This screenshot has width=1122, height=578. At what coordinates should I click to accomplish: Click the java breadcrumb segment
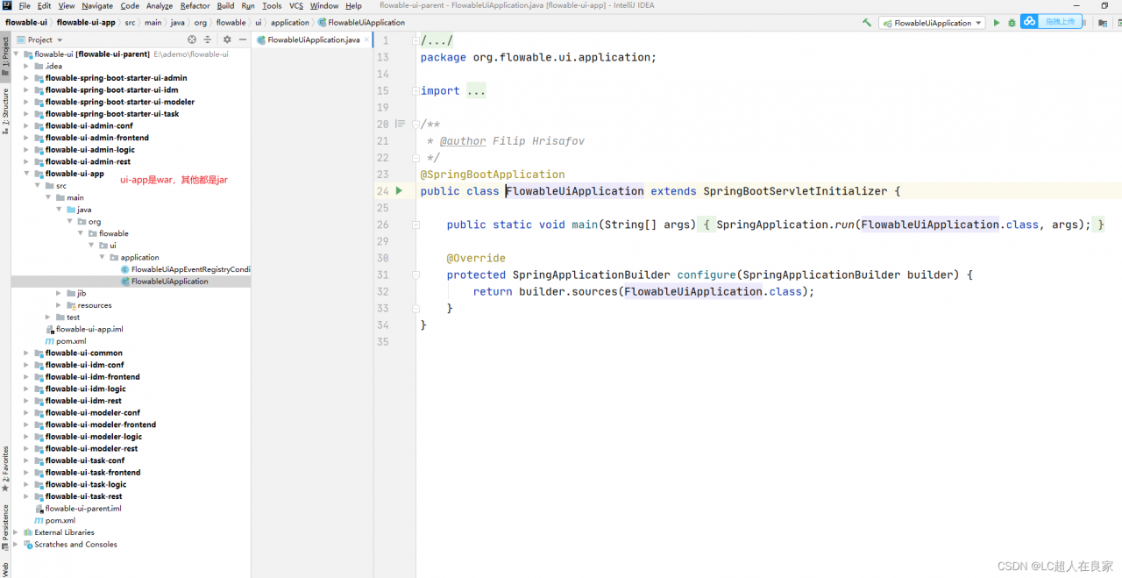[178, 23]
